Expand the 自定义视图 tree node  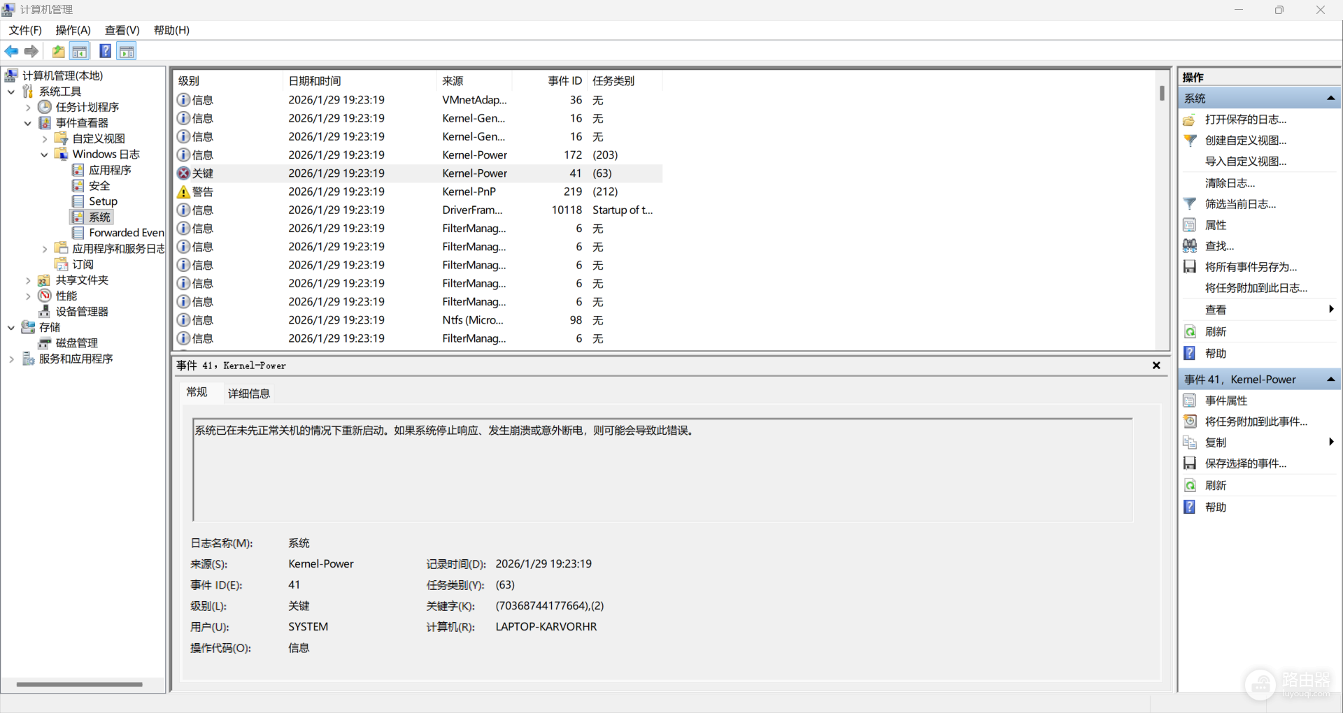point(45,139)
